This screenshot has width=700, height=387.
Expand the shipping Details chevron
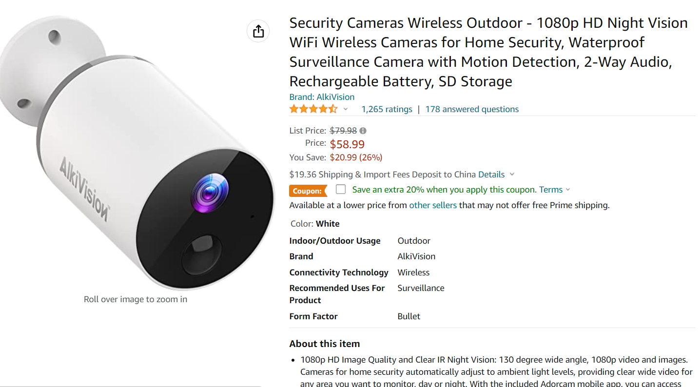click(x=512, y=174)
